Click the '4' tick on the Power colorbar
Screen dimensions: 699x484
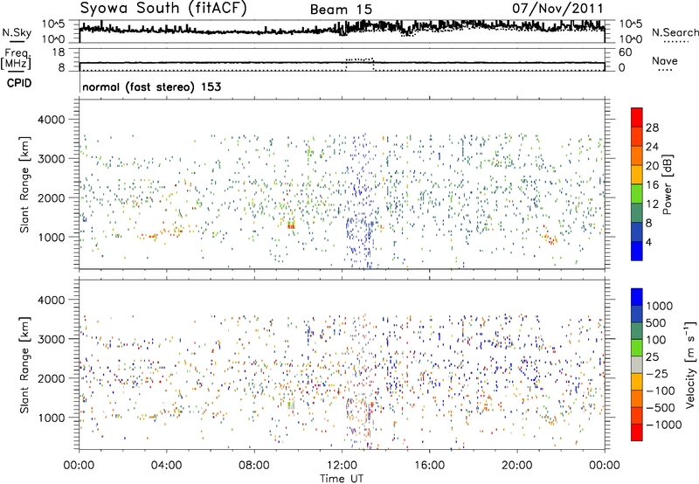(x=648, y=242)
